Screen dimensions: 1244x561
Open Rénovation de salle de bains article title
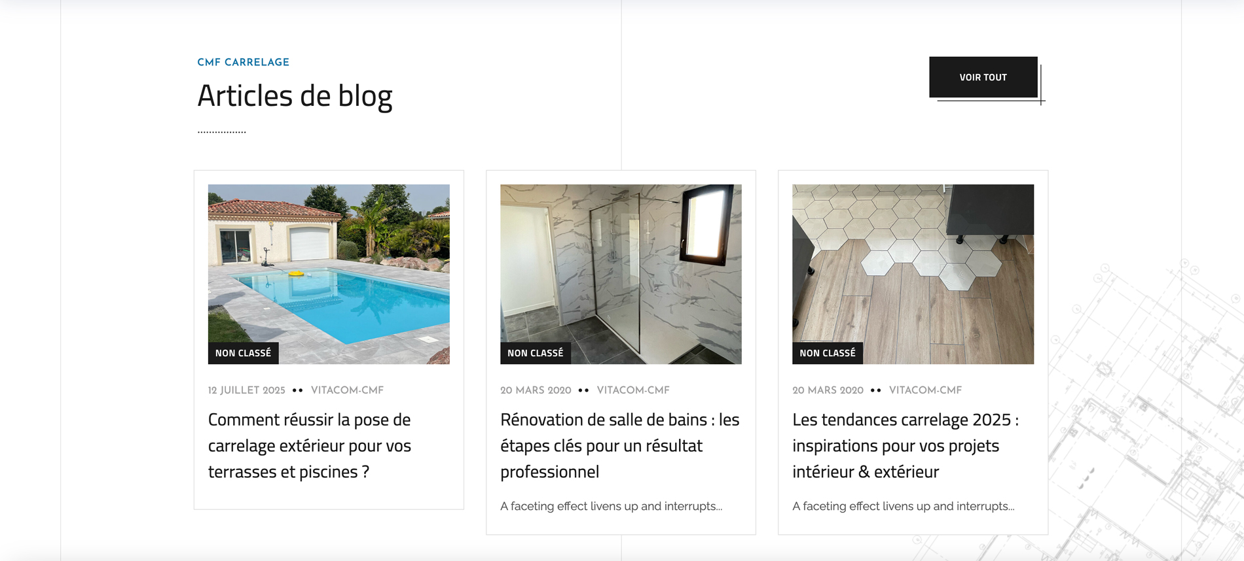(619, 445)
